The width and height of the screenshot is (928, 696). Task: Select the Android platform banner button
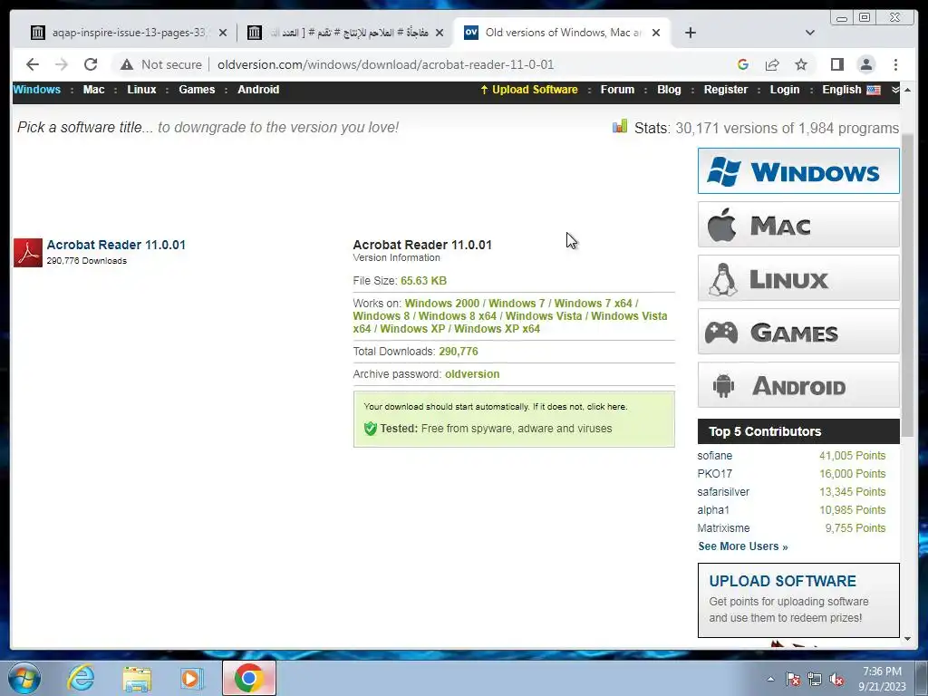pyautogui.click(x=798, y=384)
